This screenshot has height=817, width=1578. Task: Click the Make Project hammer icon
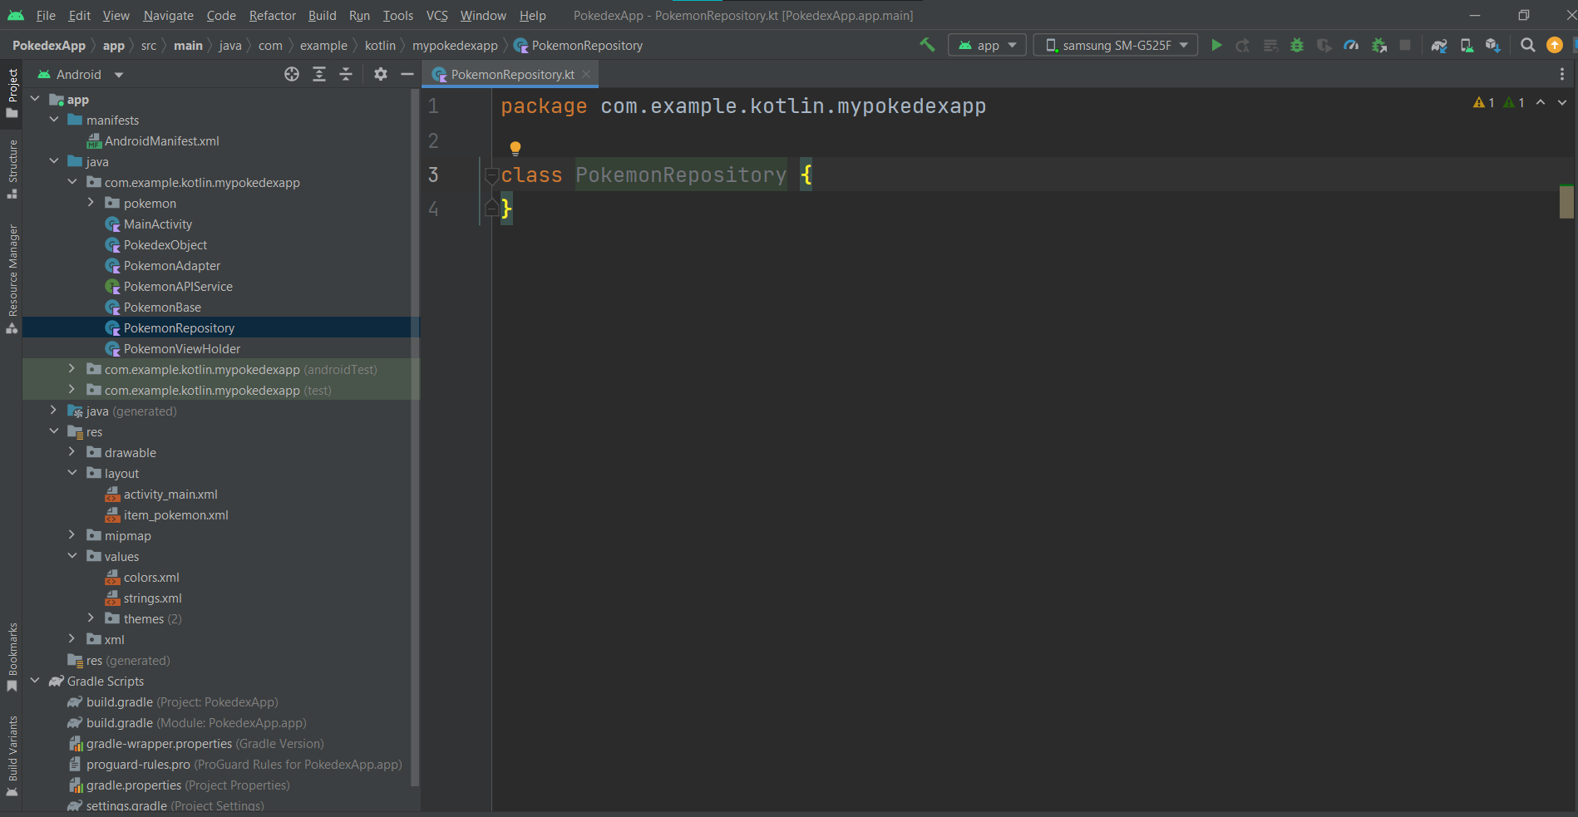coord(927,45)
